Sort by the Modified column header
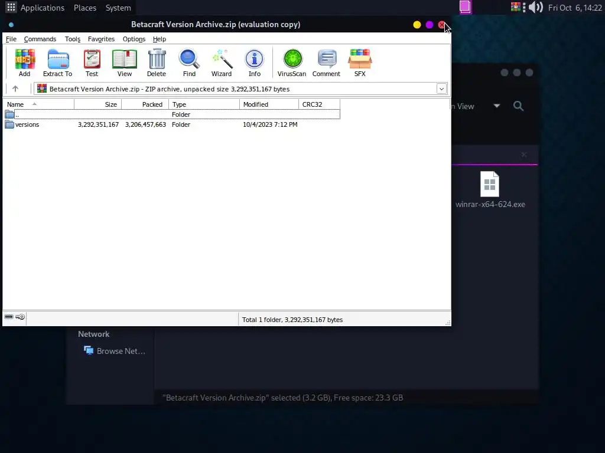Image resolution: width=605 pixels, height=453 pixels. (x=269, y=104)
